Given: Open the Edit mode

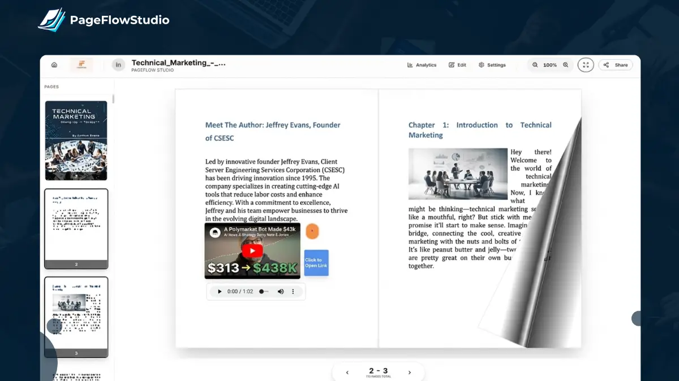Looking at the screenshot, I should click(x=458, y=65).
